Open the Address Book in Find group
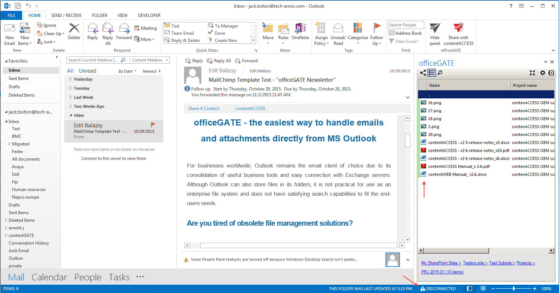The height and width of the screenshot is (293, 559). [405, 33]
